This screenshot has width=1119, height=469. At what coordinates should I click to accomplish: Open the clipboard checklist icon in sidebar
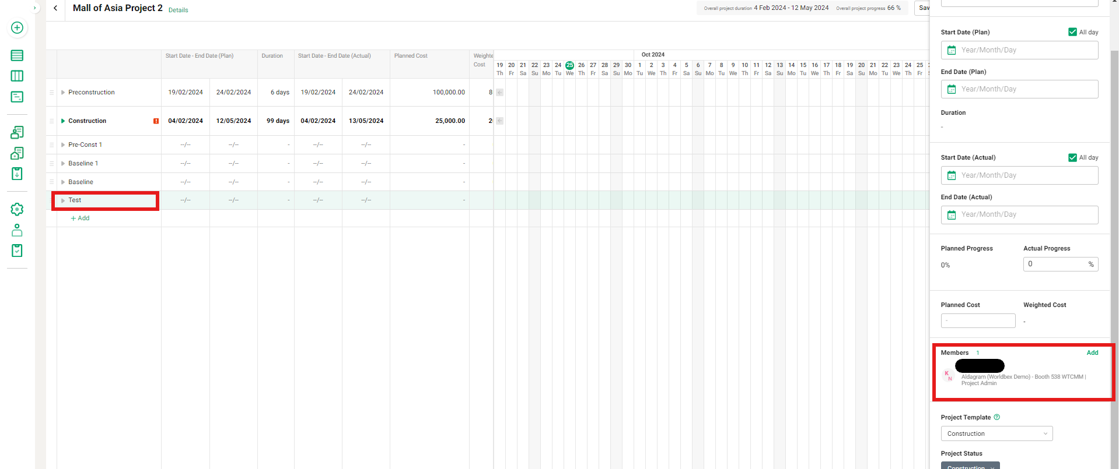point(17,251)
